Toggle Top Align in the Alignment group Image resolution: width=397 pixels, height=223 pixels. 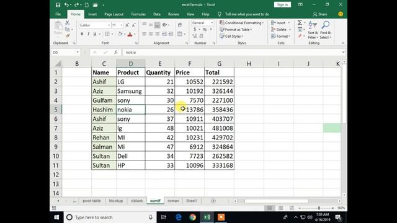(x=144, y=25)
